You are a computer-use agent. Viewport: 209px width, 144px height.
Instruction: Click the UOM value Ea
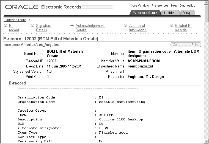tap(101, 124)
